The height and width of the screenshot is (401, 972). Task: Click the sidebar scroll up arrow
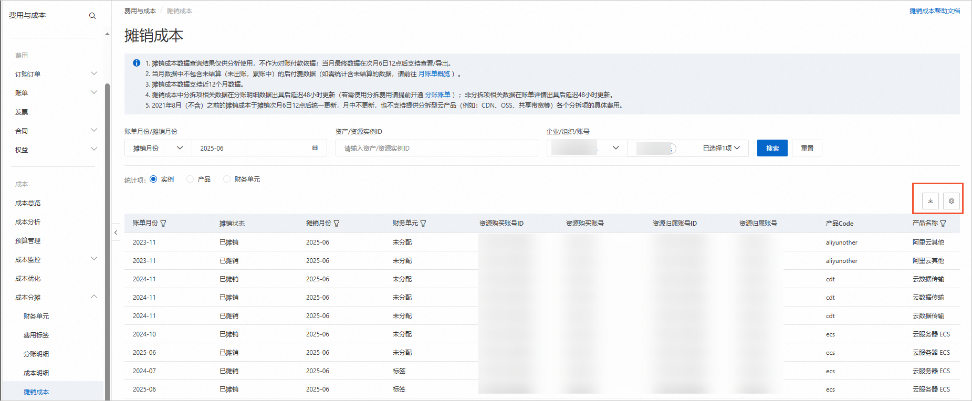pos(107,34)
